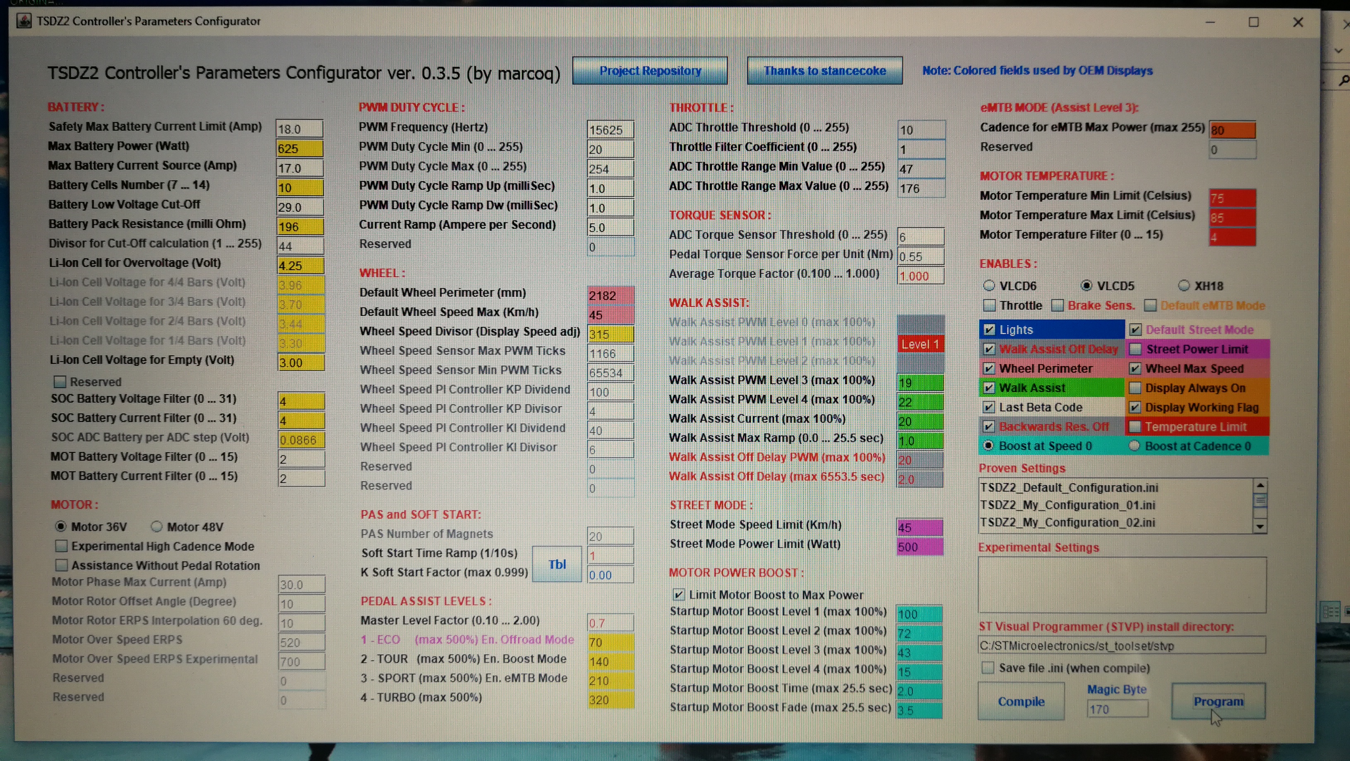Click the 4 - TURBO assist level field
This screenshot has width=1350, height=761.
(x=610, y=700)
